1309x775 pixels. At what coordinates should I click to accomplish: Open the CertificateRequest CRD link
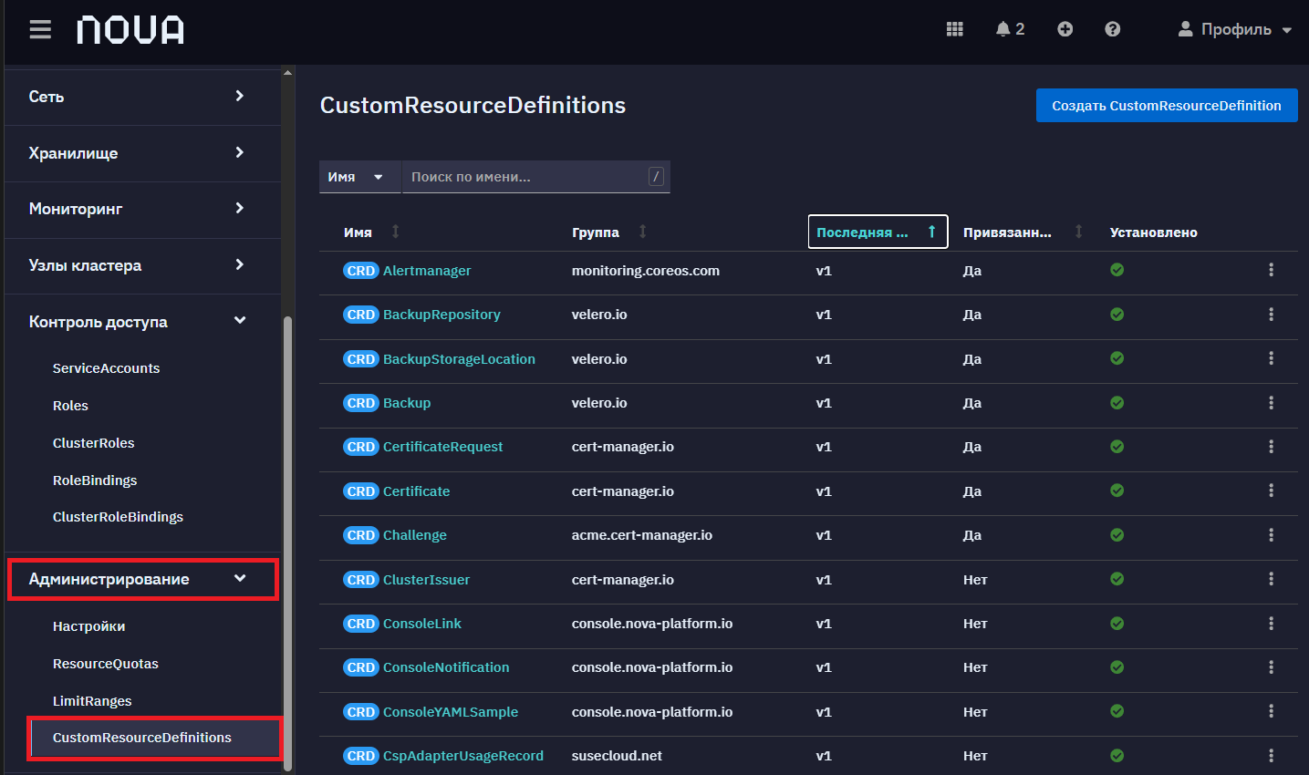coord(442,447)
